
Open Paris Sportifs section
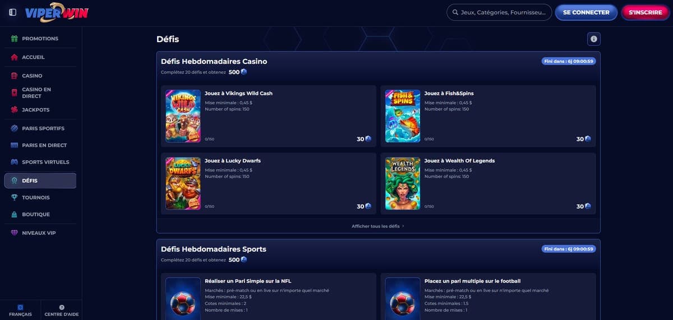pyautogui.click(x=40, y=128)
